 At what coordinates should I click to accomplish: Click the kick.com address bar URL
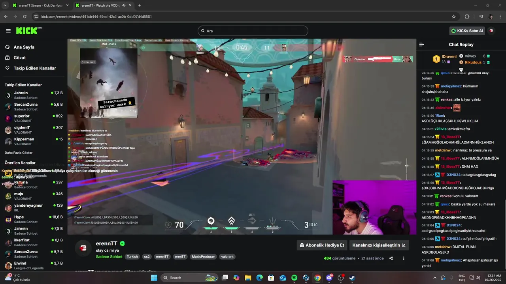coord(96,17)
